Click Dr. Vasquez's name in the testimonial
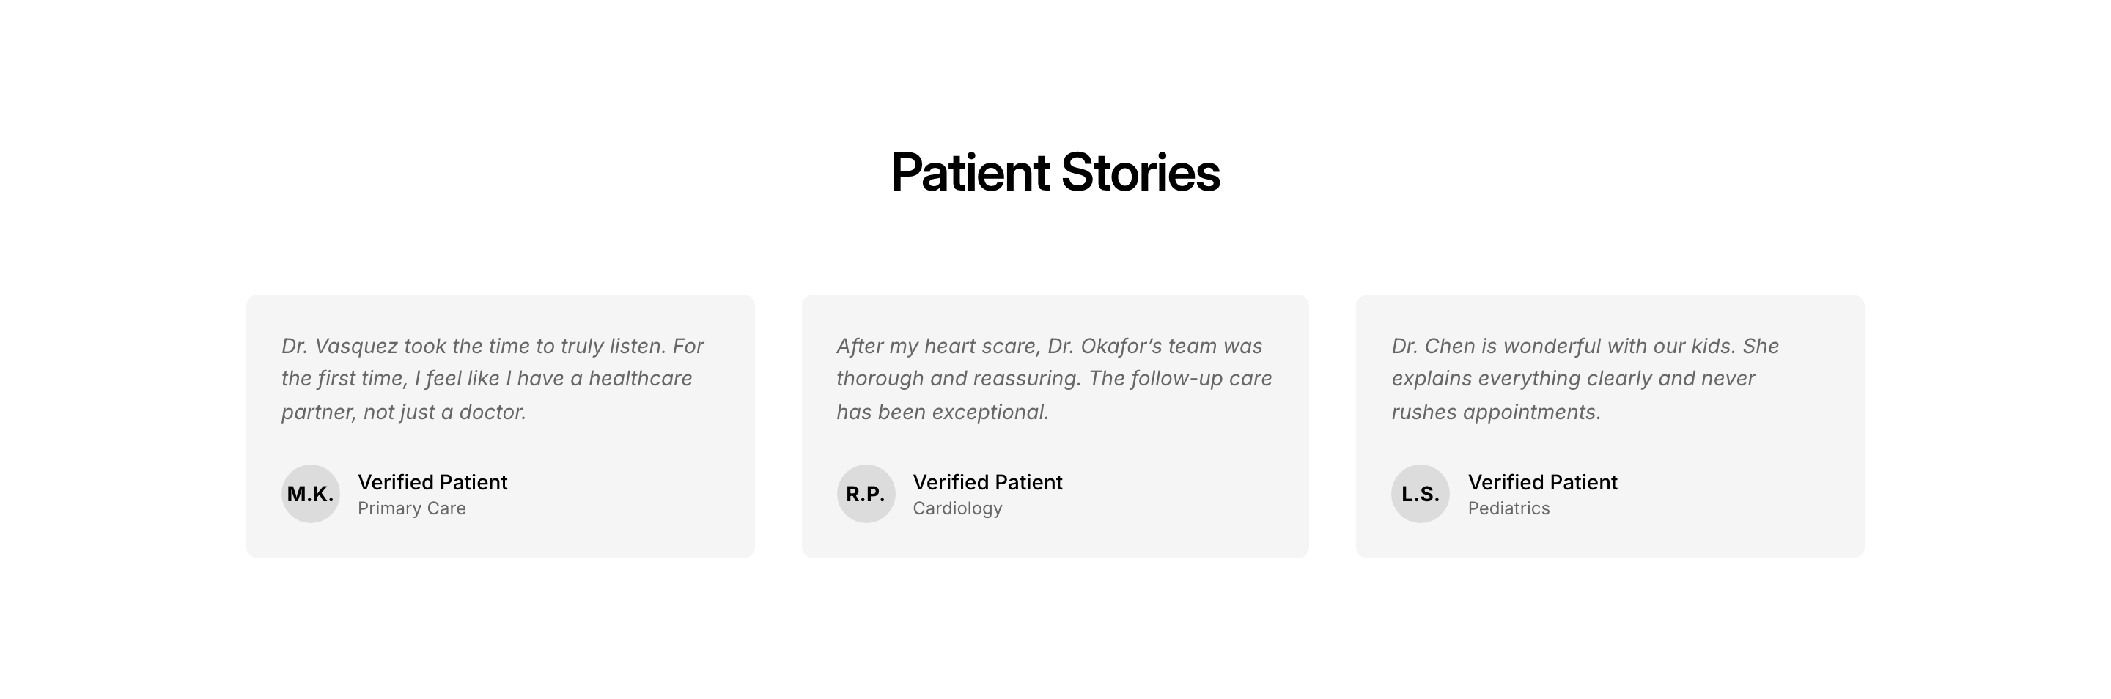This screenshot has height=699, width=2111. click(339, 346)
